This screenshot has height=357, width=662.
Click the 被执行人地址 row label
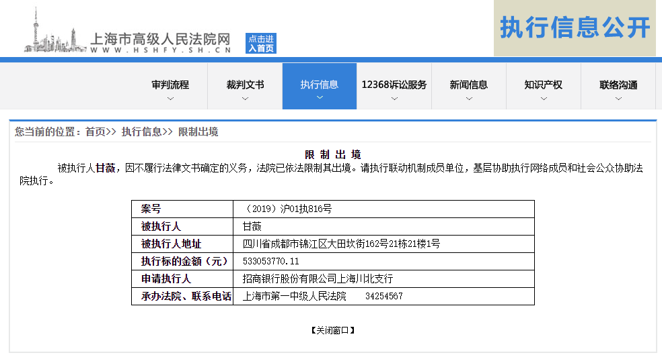click(171, 244)
